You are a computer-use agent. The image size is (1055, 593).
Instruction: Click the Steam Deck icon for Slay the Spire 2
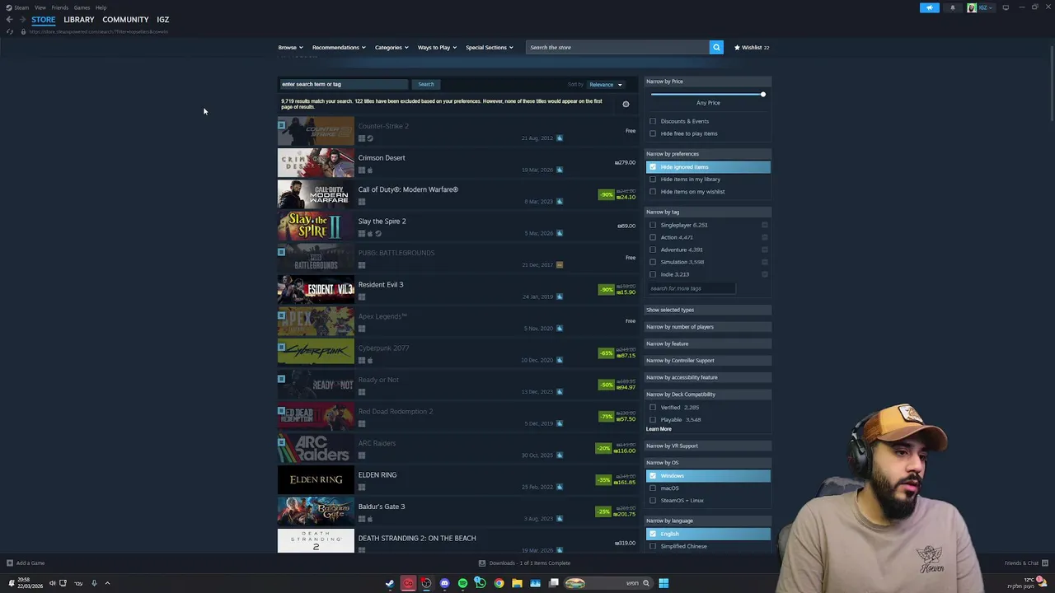(x=378, y=234)
